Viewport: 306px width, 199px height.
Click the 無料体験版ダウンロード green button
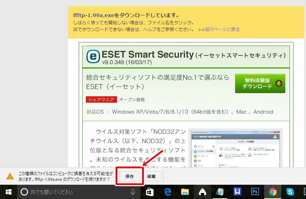point(260,83)
